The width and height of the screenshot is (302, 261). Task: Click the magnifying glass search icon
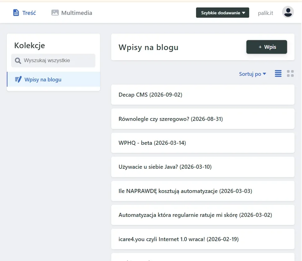18,61
